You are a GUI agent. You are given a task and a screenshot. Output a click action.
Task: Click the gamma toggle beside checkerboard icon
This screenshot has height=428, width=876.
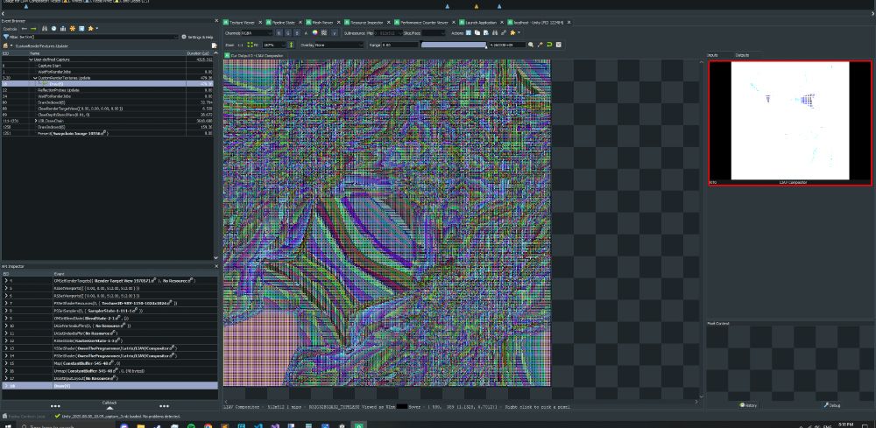[334, 33]
